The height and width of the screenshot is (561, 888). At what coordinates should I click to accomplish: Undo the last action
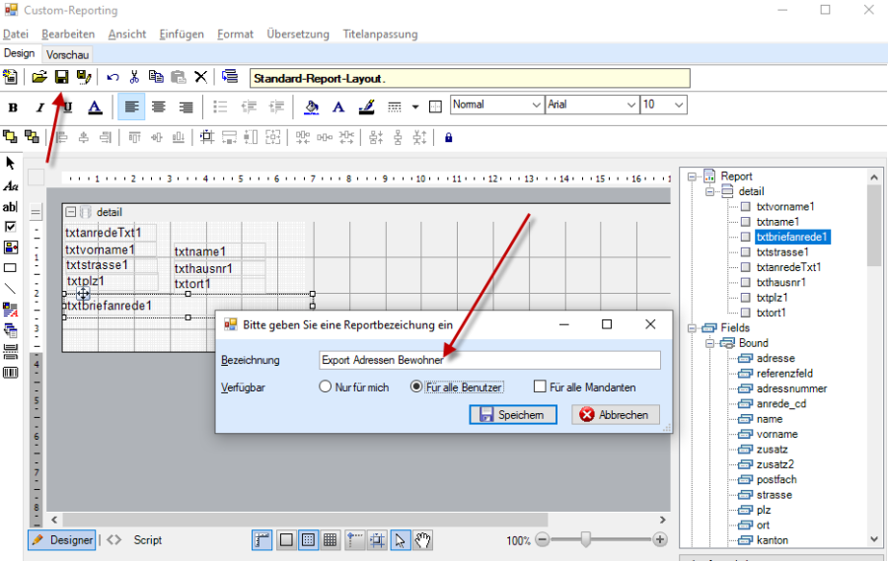click(112, 77)
